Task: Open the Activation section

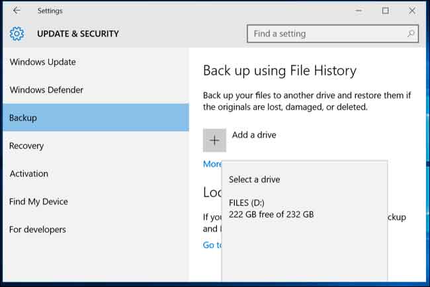Action: click(x=96, y=173)
